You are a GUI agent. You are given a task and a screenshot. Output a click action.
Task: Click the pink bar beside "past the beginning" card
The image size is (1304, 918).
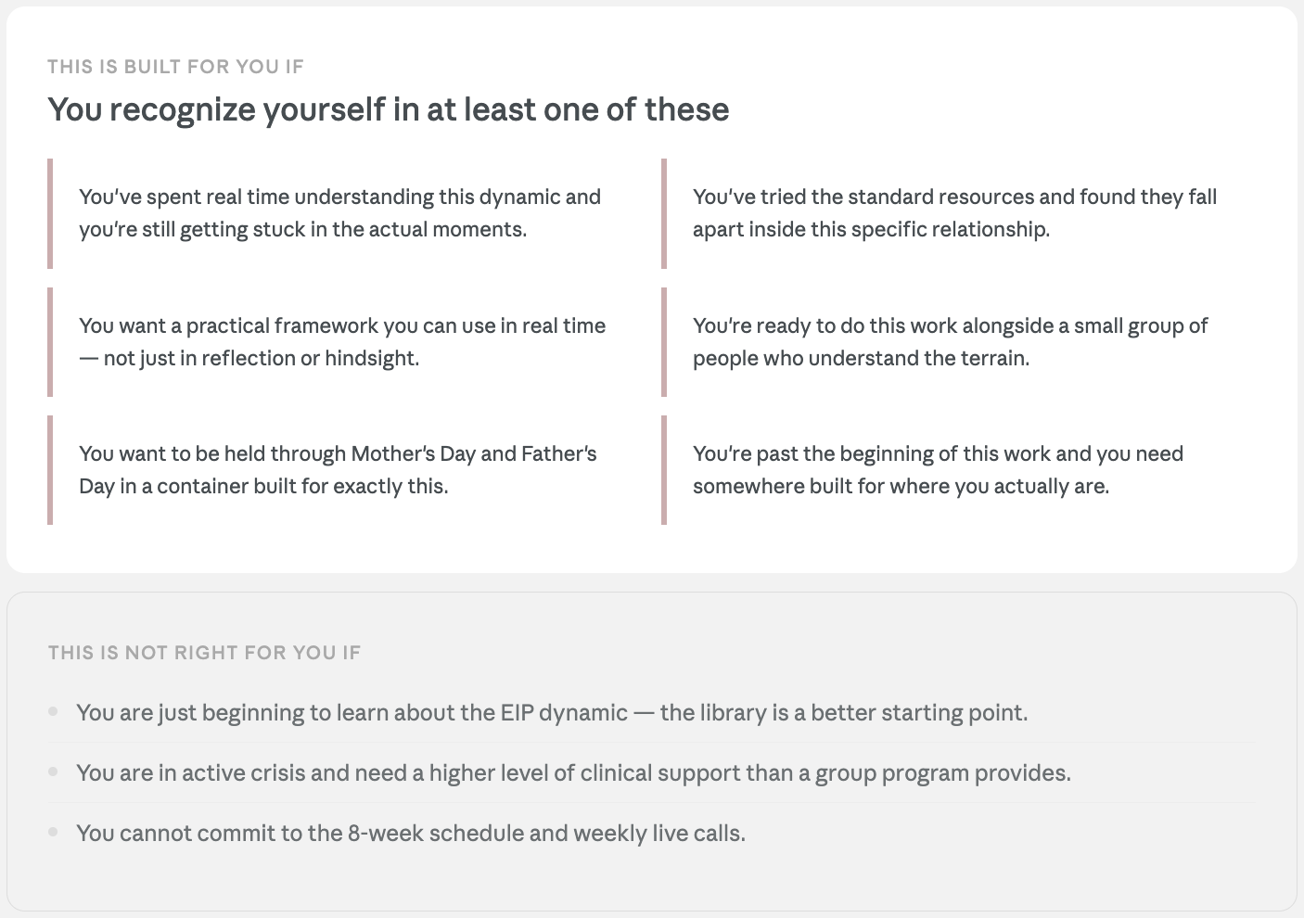[x=664, y=470]
